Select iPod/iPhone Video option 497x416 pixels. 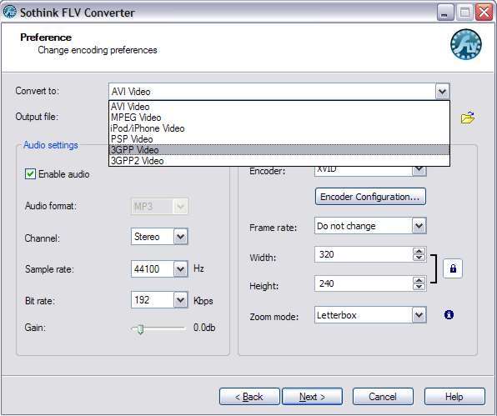(x=279, y=128)
